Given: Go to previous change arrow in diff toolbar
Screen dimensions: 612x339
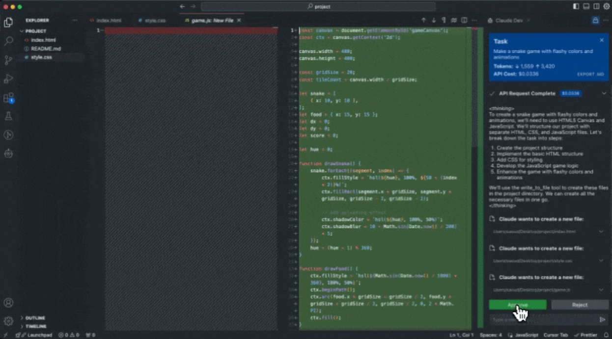Looking at the screenshot, I should [423, 21].
